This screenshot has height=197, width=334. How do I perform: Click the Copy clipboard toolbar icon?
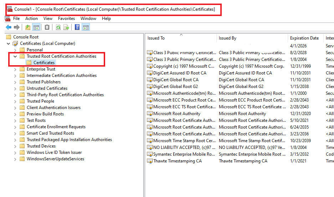click(47, 27)
